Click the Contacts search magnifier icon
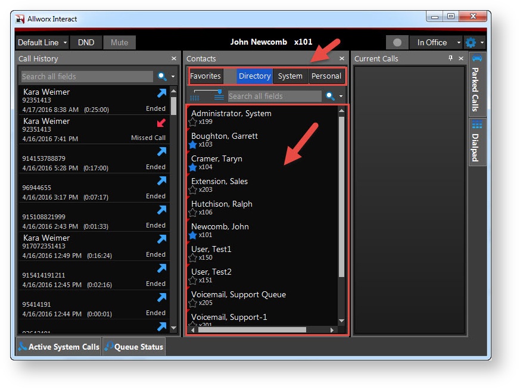The image size is (520, 389). 330,96
